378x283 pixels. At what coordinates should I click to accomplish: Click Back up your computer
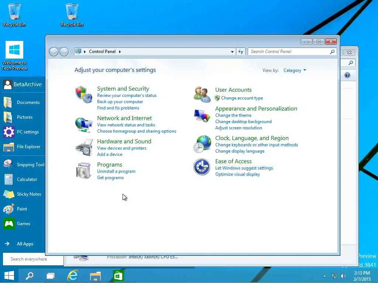click(x=120, y=102)
